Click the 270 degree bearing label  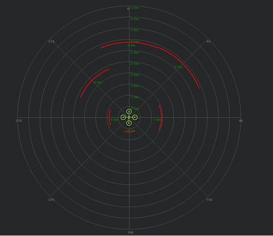pyautogui.click(x=19, y=121)
